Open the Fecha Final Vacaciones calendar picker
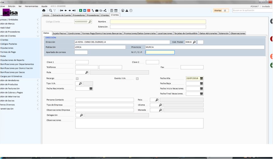 pyautogui.click(x=201, y=94)
